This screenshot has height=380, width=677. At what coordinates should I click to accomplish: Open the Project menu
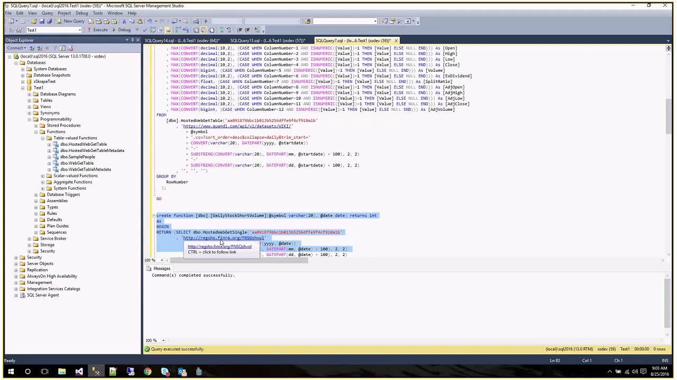pyautogui.click(x=64, y=13)
